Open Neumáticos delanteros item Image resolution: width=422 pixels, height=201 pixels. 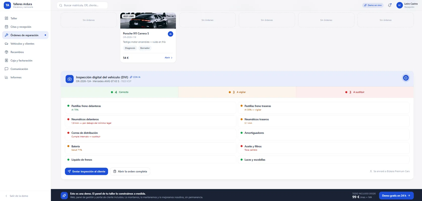150,121
